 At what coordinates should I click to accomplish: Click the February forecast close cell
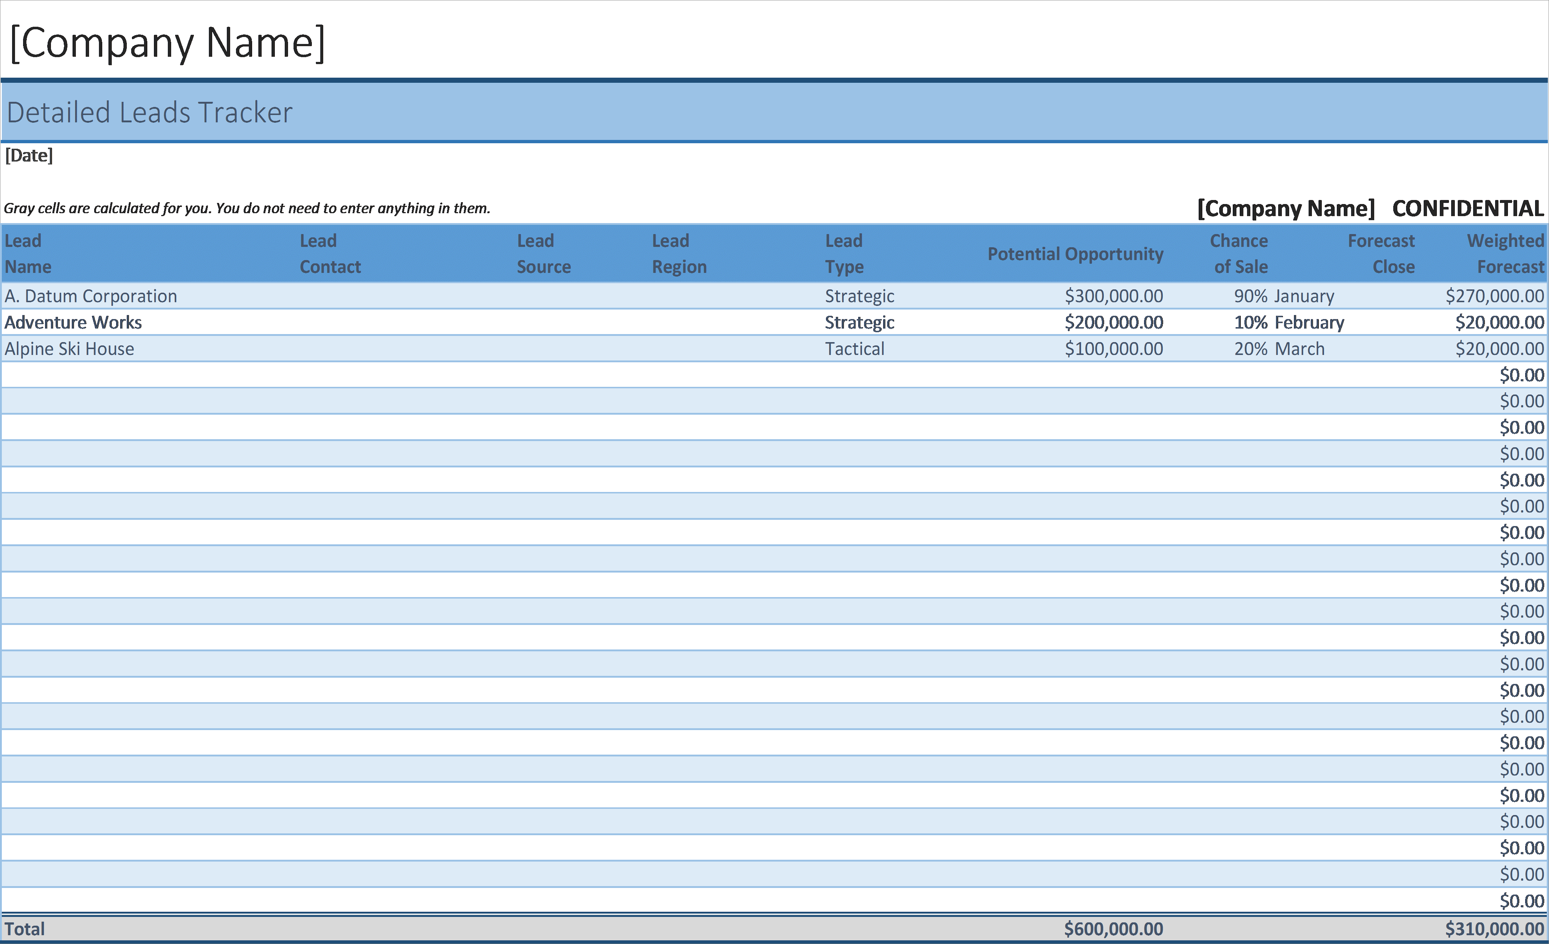point(1309,322)
